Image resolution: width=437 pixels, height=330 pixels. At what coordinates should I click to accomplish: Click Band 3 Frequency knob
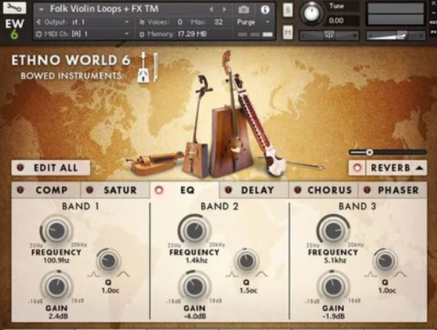tap(333, 230)
